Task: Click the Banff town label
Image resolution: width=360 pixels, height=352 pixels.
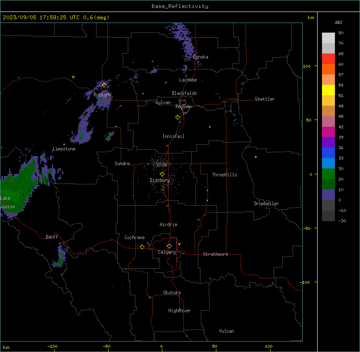Action: 52,237
